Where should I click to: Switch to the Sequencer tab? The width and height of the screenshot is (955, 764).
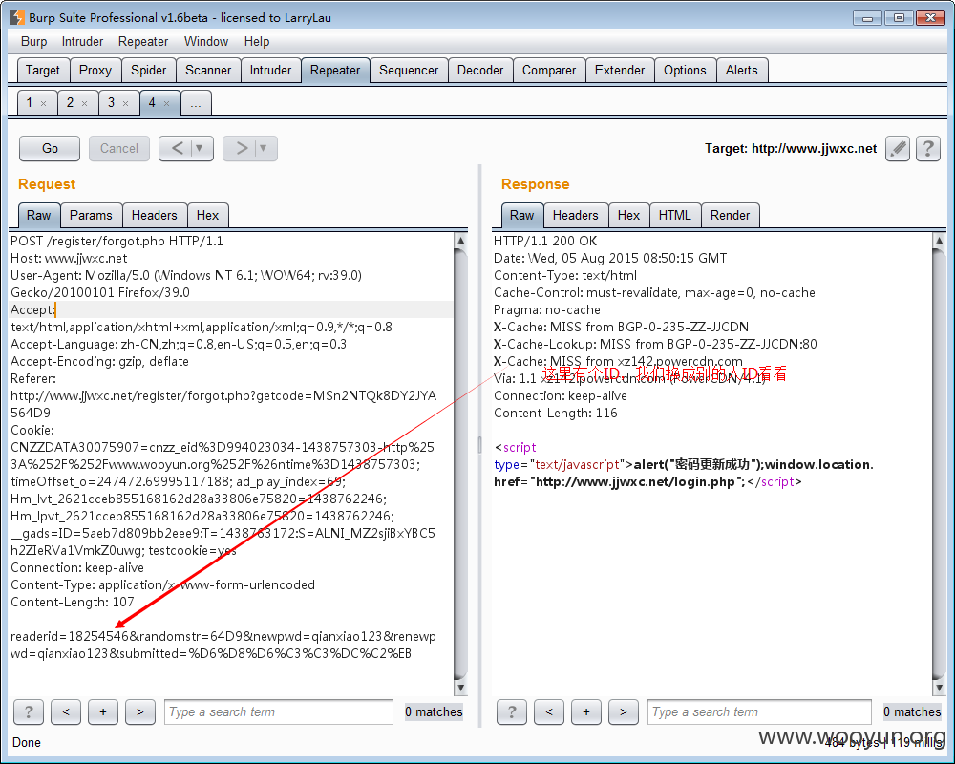coord(408,70)
